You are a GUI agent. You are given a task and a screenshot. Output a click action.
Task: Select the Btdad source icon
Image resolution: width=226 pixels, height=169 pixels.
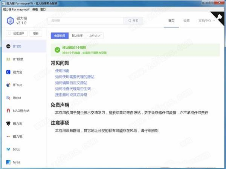coord(8,98)
